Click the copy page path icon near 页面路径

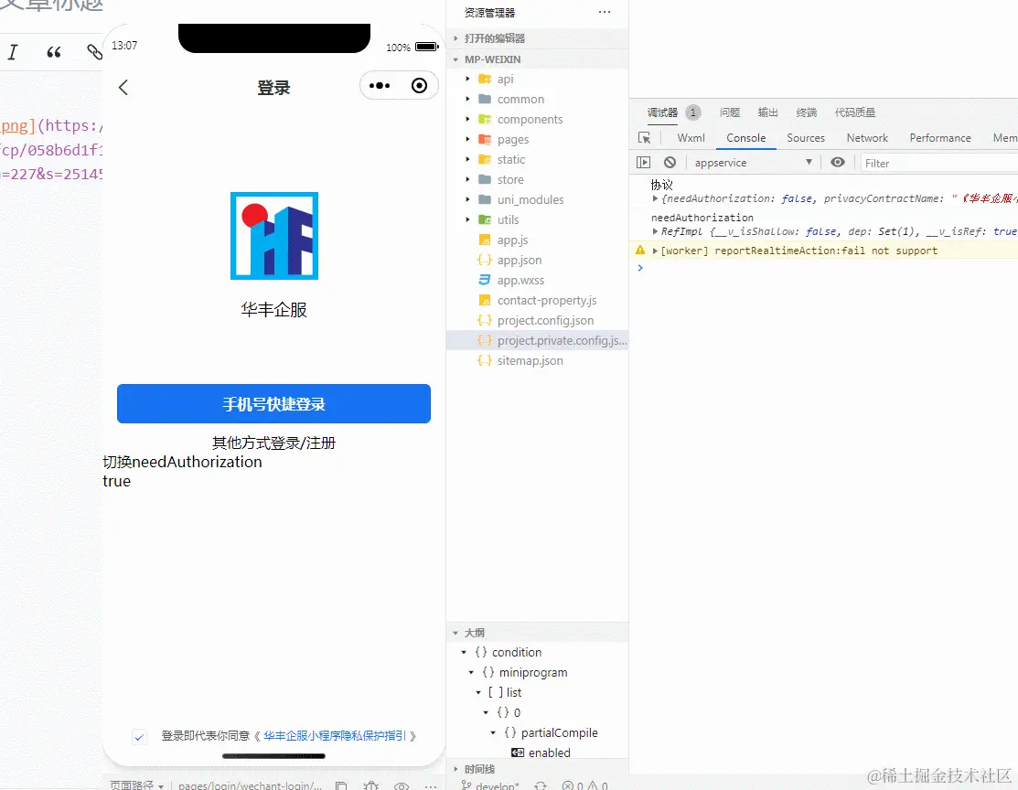pos(342,785)
